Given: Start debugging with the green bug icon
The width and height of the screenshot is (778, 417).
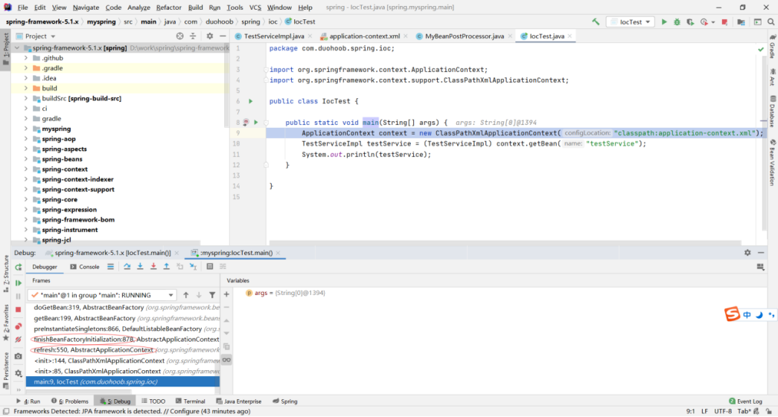Looking at the screenshot, I should [677, 22].
